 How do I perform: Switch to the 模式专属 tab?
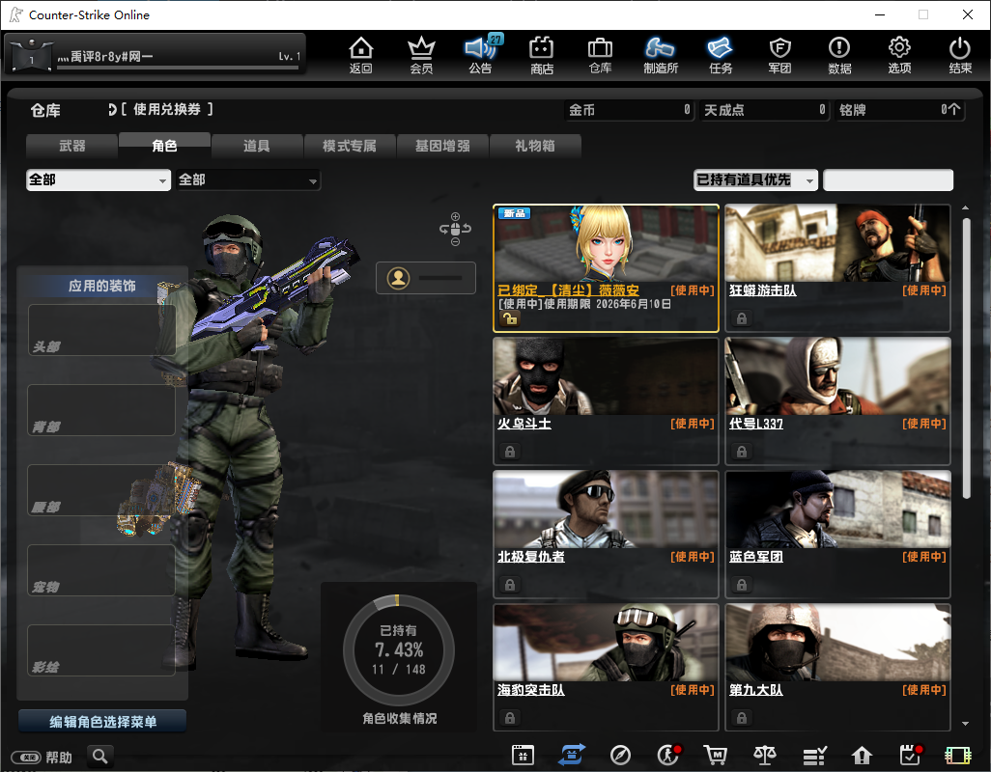click(350, 146)
